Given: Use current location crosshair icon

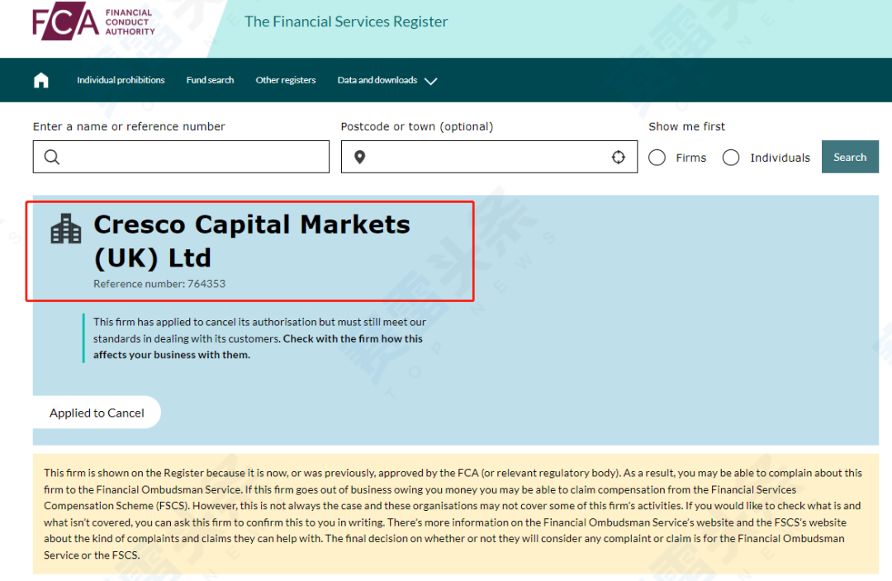Looking at the screenshot, I should coord(619,157).
